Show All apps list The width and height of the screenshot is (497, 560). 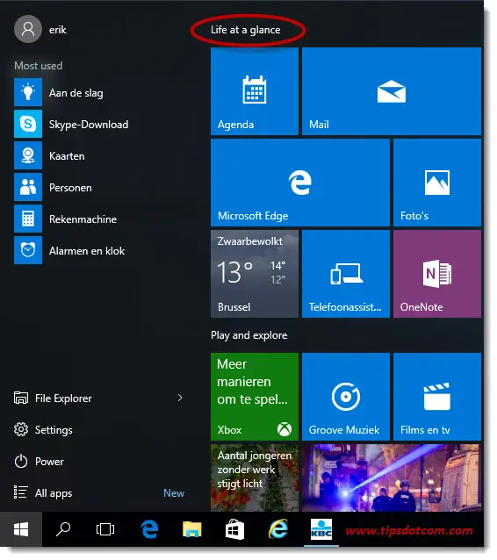tap(43, 493)
